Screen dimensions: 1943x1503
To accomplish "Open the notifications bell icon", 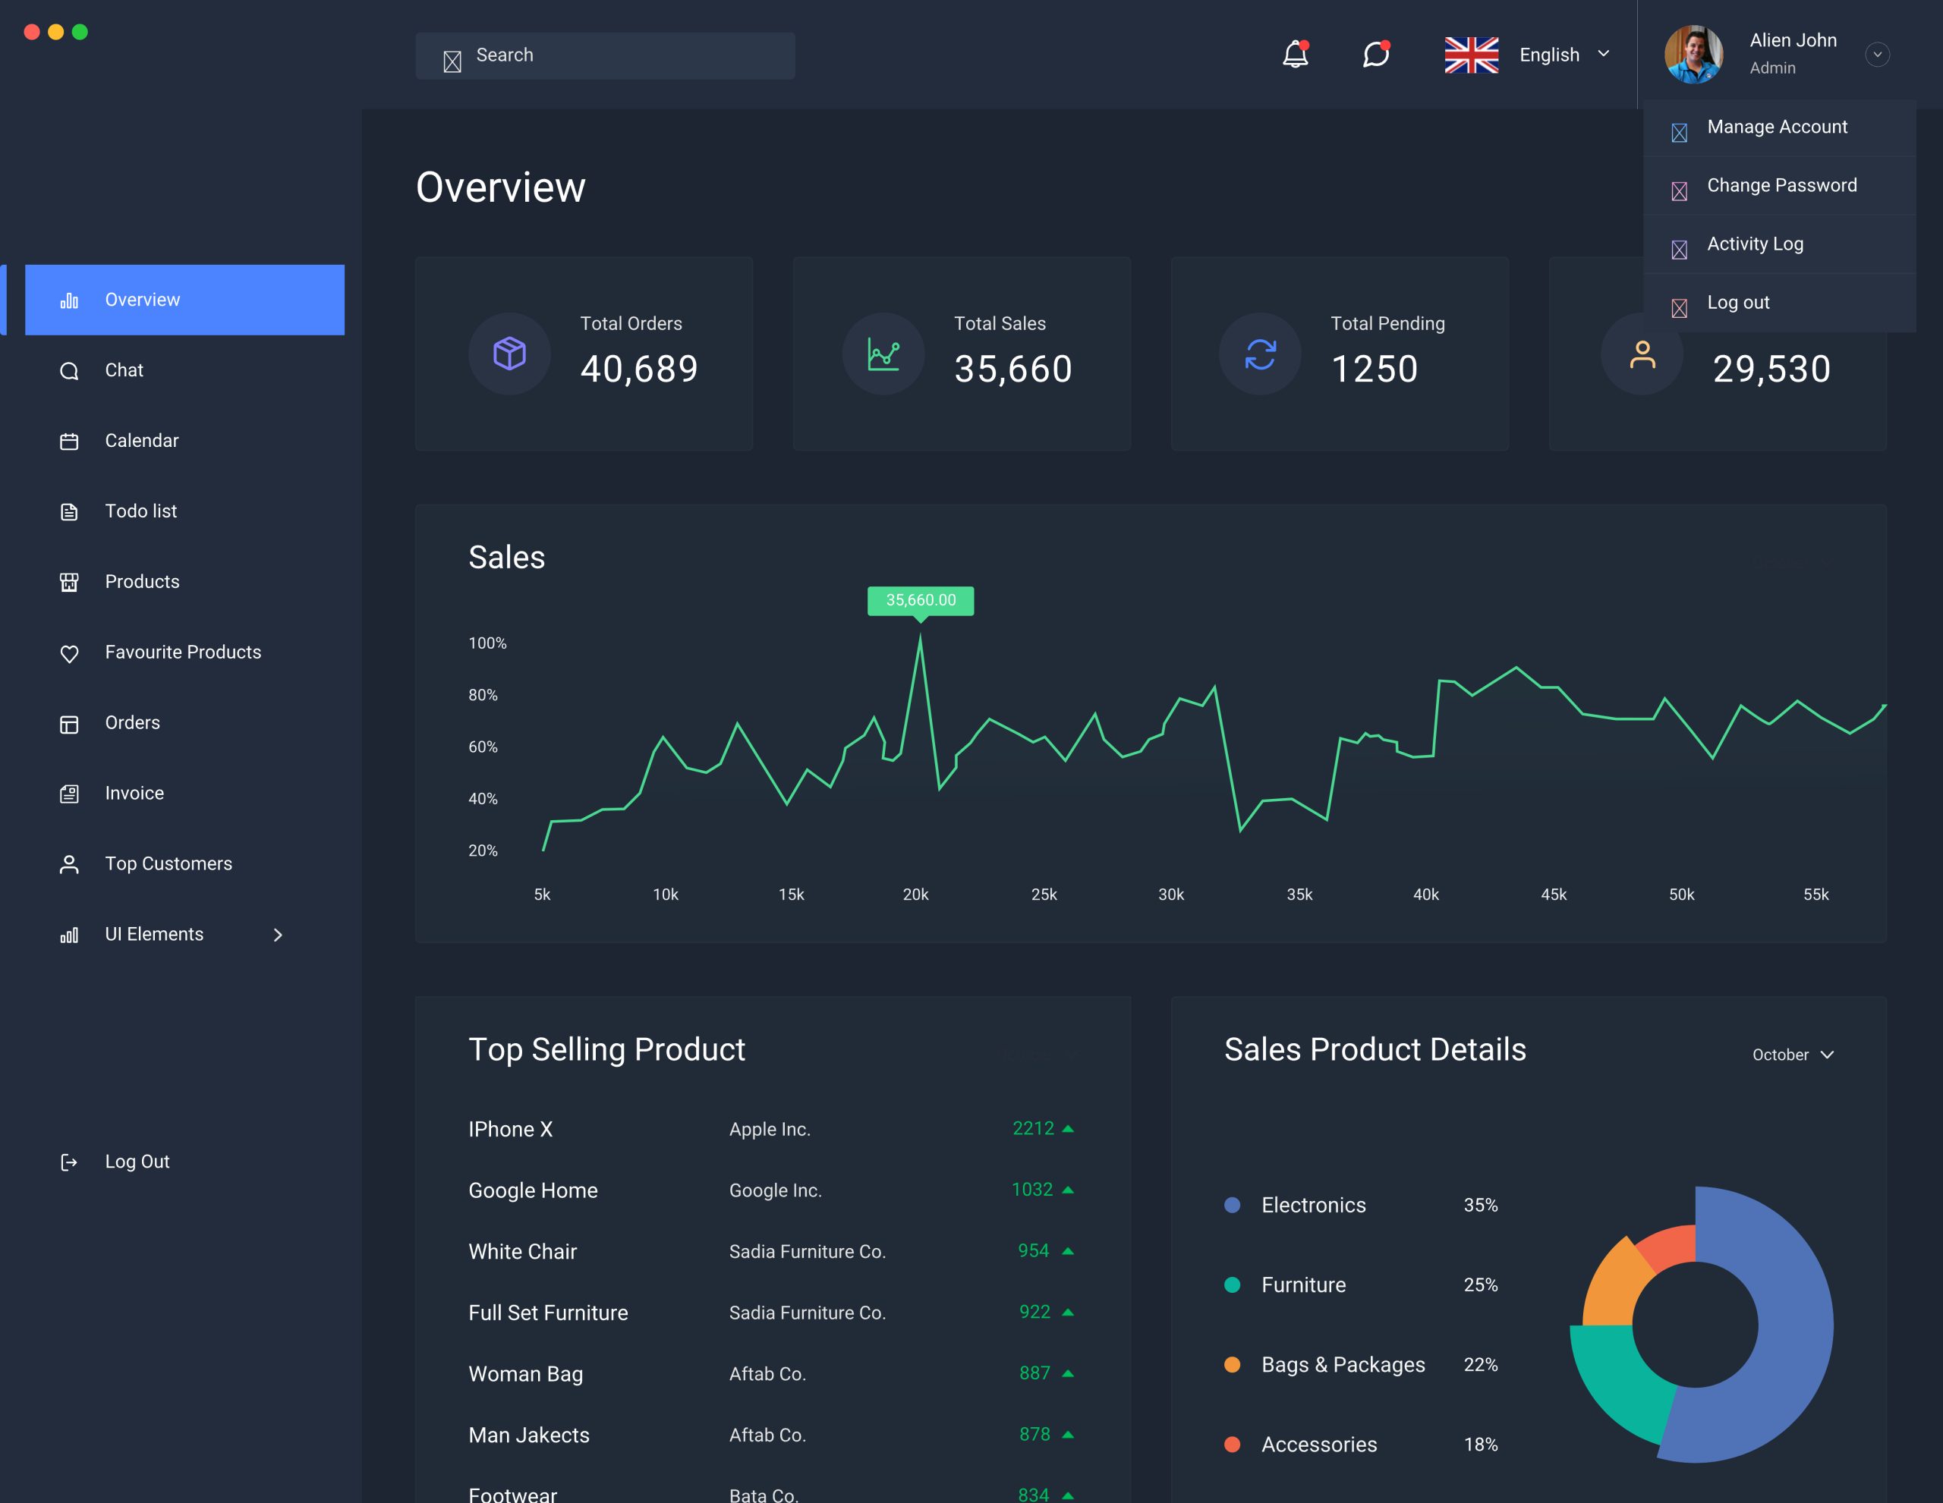I will click(x=1296, y=55).
